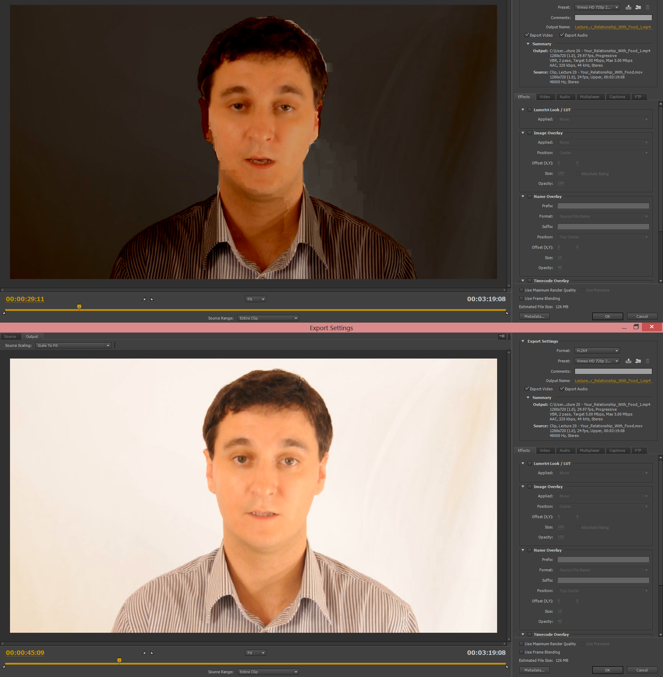Switch to the Source tab

[x=10, y=336]
